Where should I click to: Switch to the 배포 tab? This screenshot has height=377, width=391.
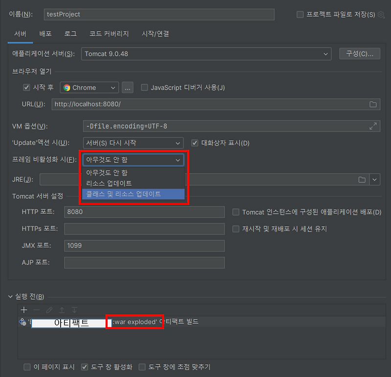(x=45, y=33)
